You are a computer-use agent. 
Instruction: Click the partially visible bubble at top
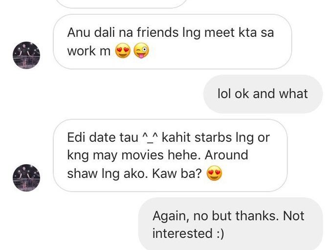122,4
